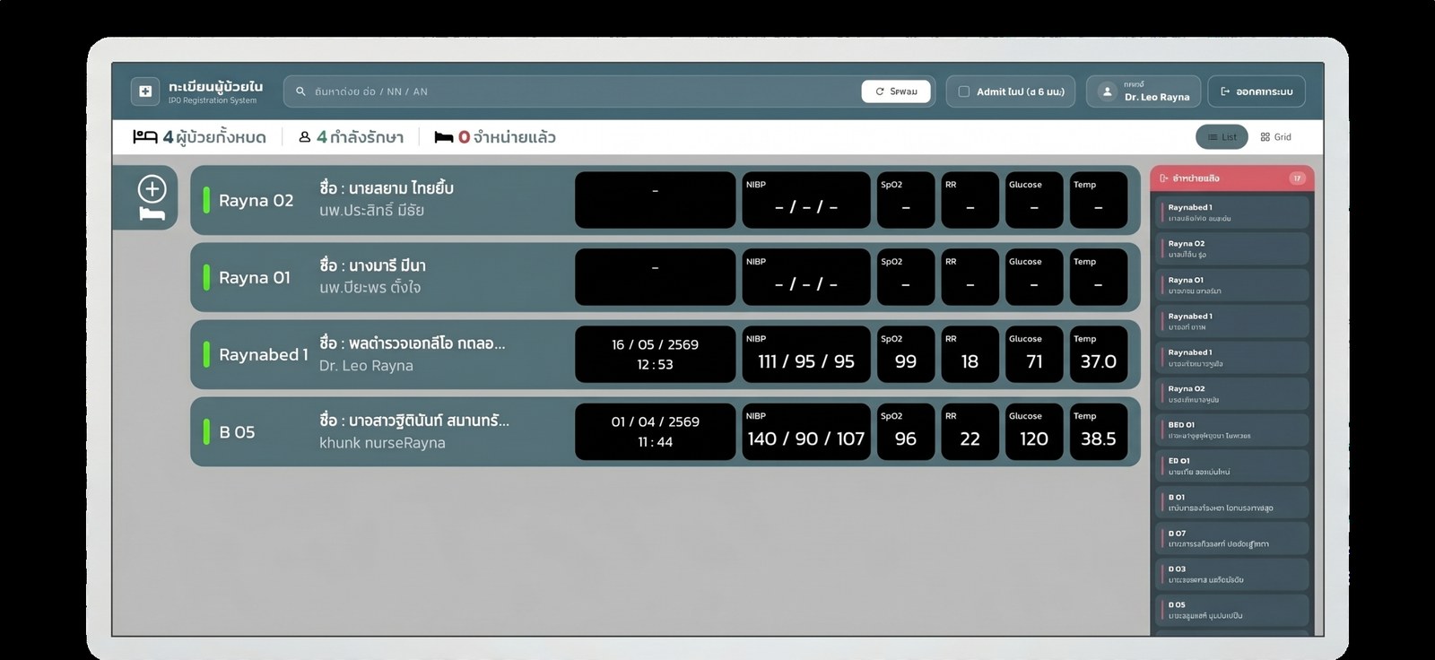This screenshot has width=1435, height=660.
Task: Click the under-treatment person icon
Action: tap(305, 137)
